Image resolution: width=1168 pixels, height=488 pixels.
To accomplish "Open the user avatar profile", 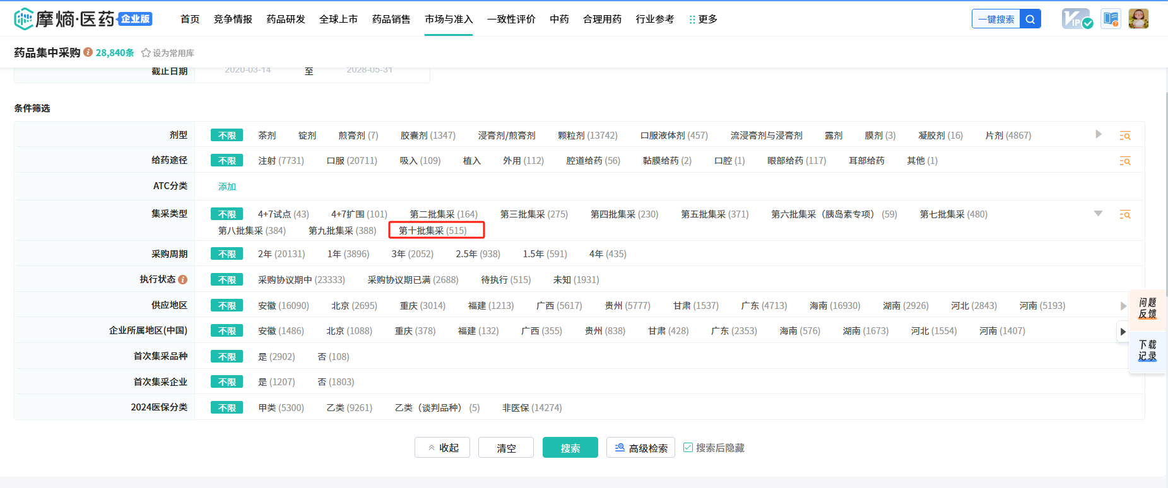I will (x=1138, y=19).
